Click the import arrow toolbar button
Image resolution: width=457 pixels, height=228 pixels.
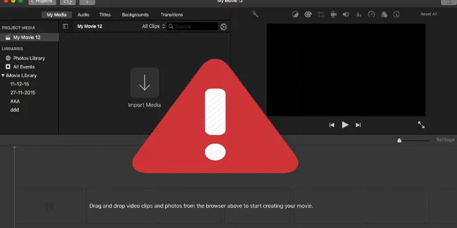87,2
